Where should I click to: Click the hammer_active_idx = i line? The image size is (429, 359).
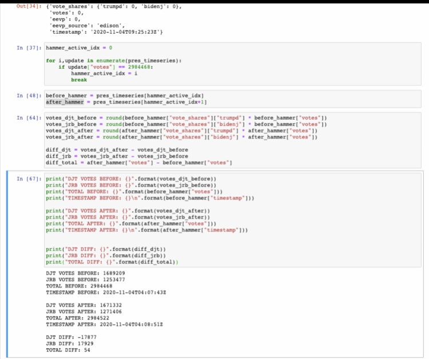coord(104,74)
